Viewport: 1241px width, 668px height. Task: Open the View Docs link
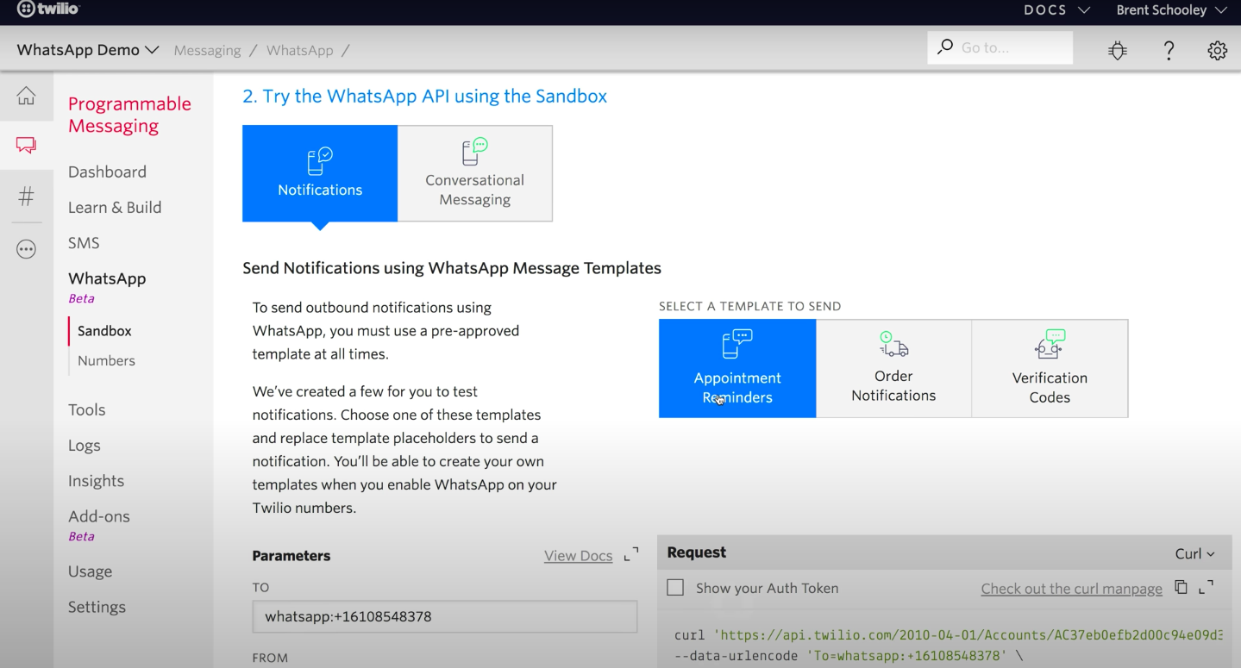[x=578, y=556]
